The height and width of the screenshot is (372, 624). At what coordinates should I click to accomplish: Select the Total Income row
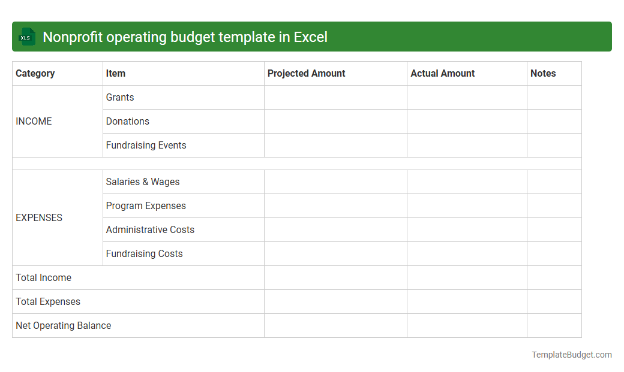43,277
